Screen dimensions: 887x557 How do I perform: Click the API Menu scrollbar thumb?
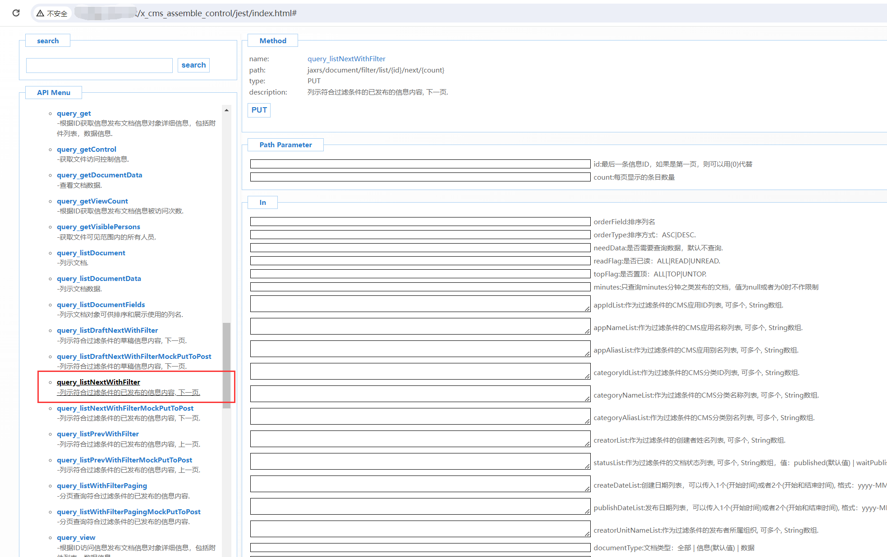coord(226,365)
